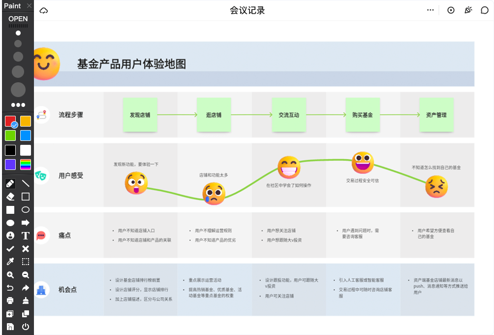Open the rainbow custom color picker

point(26,165)
